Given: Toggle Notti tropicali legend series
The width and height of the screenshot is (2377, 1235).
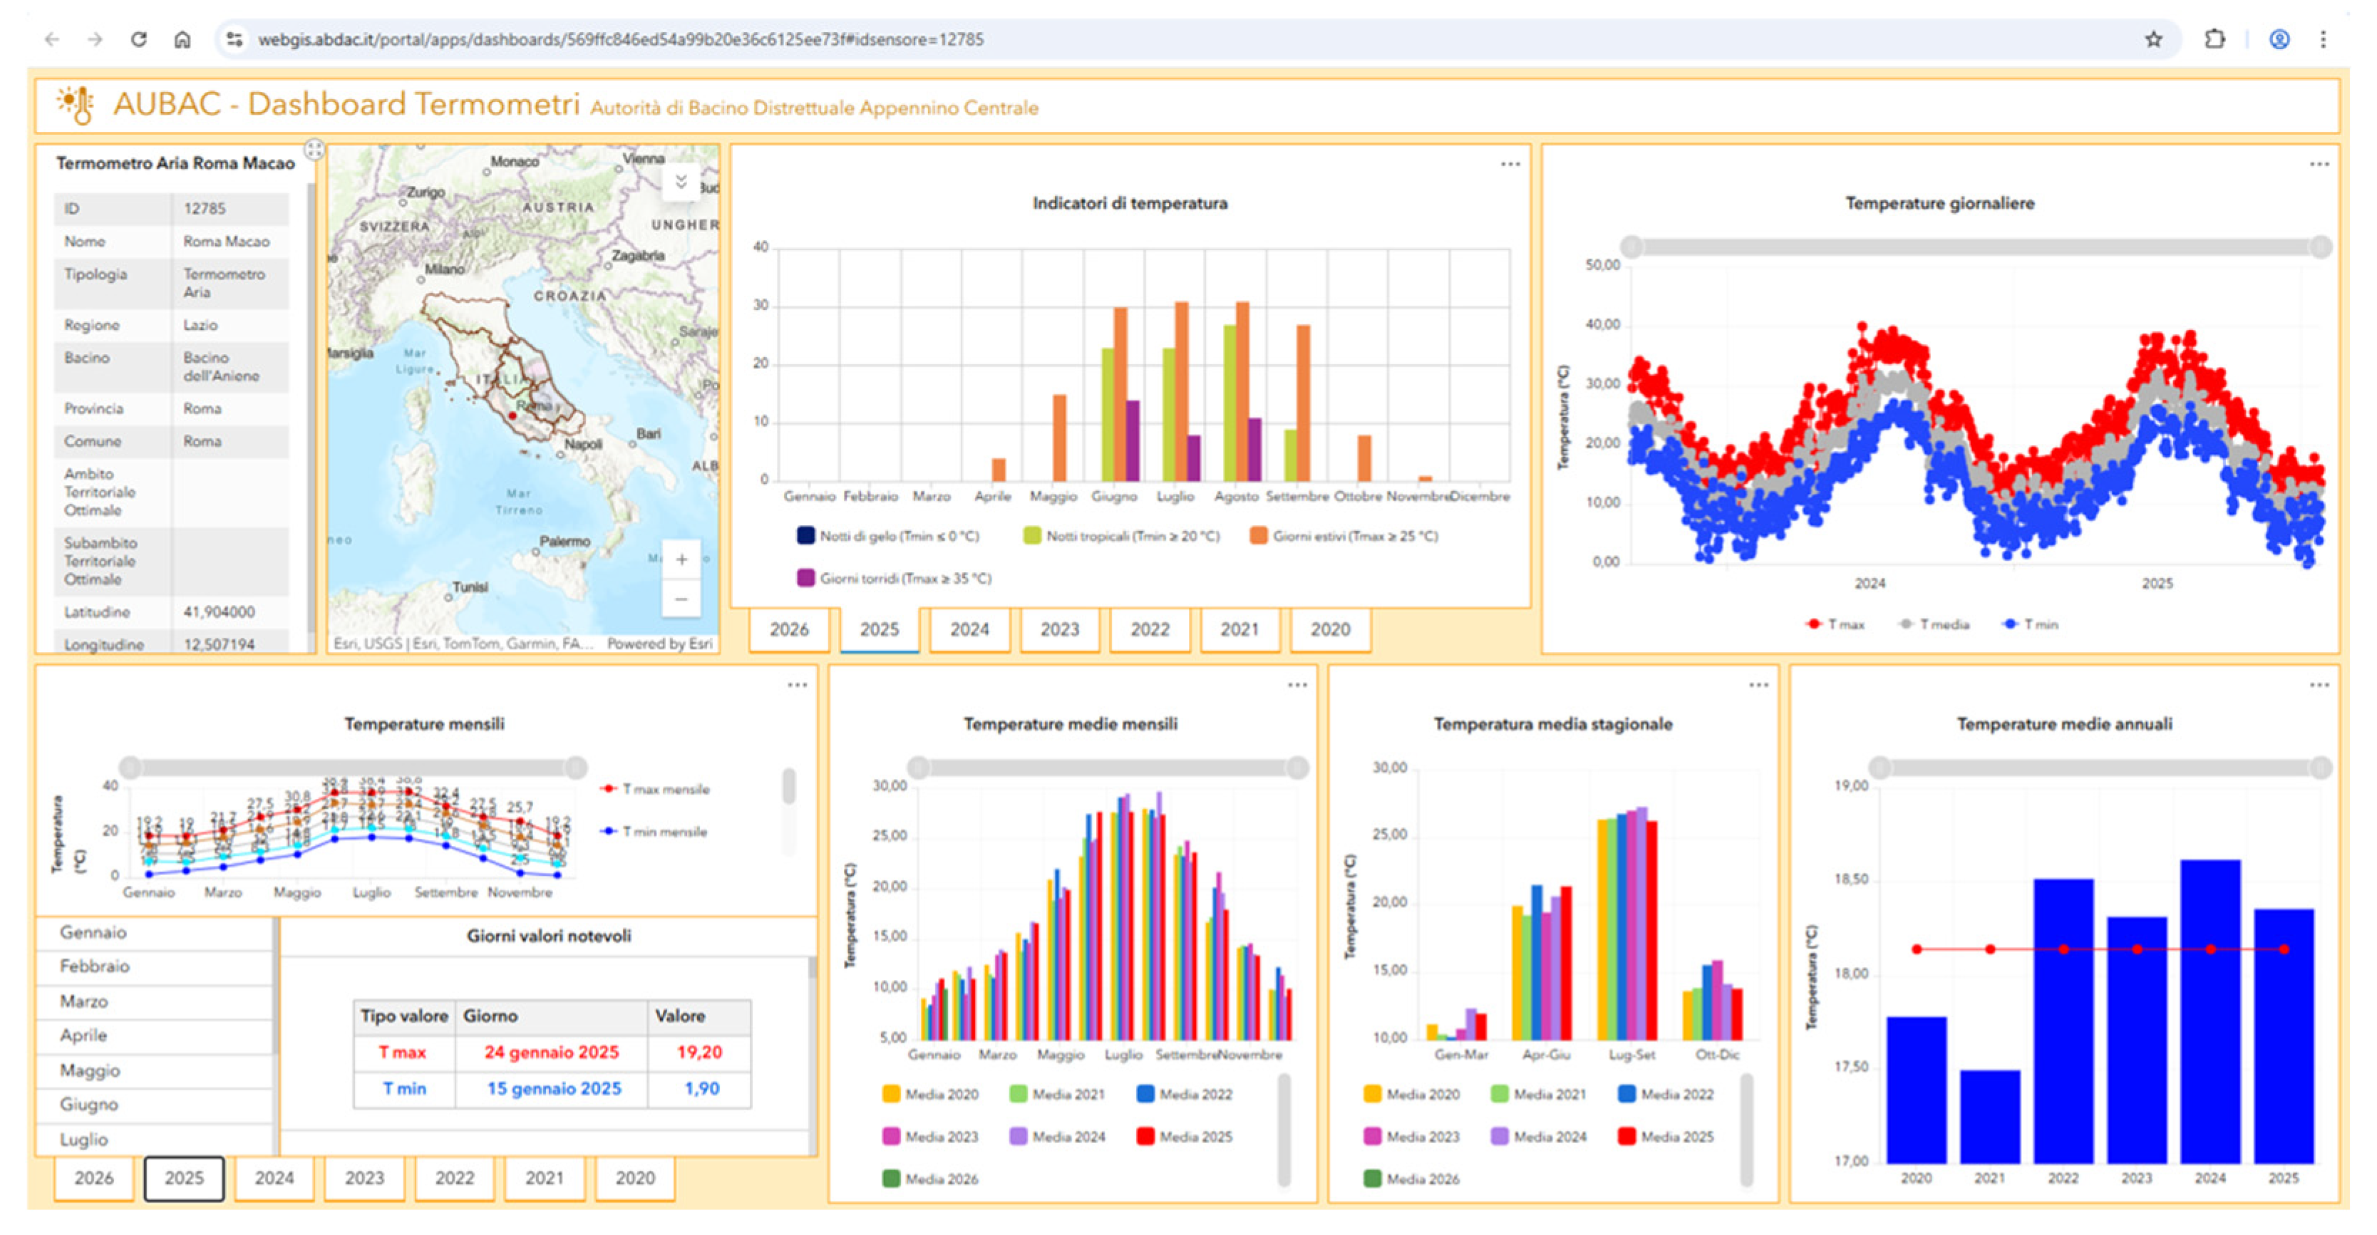Looking at the screenshot, I should point(1121,536).
